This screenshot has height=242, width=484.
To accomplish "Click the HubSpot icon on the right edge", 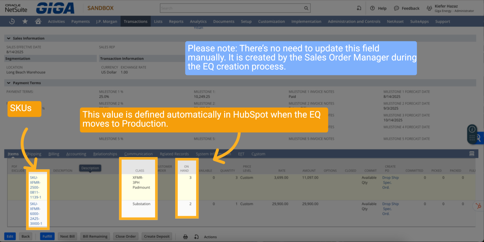I will point(478,206).
